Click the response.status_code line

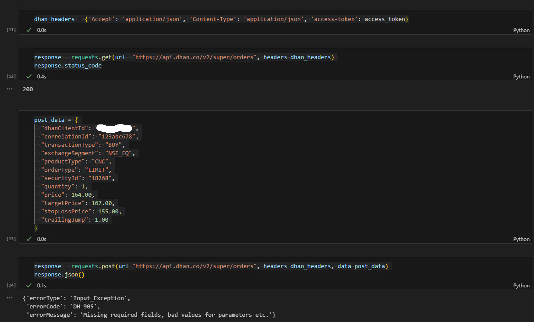[x=68, y=66]
